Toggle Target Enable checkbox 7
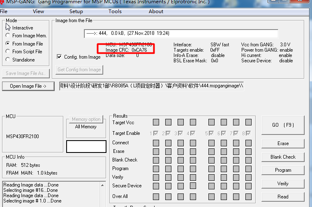 tap(236, 133)
